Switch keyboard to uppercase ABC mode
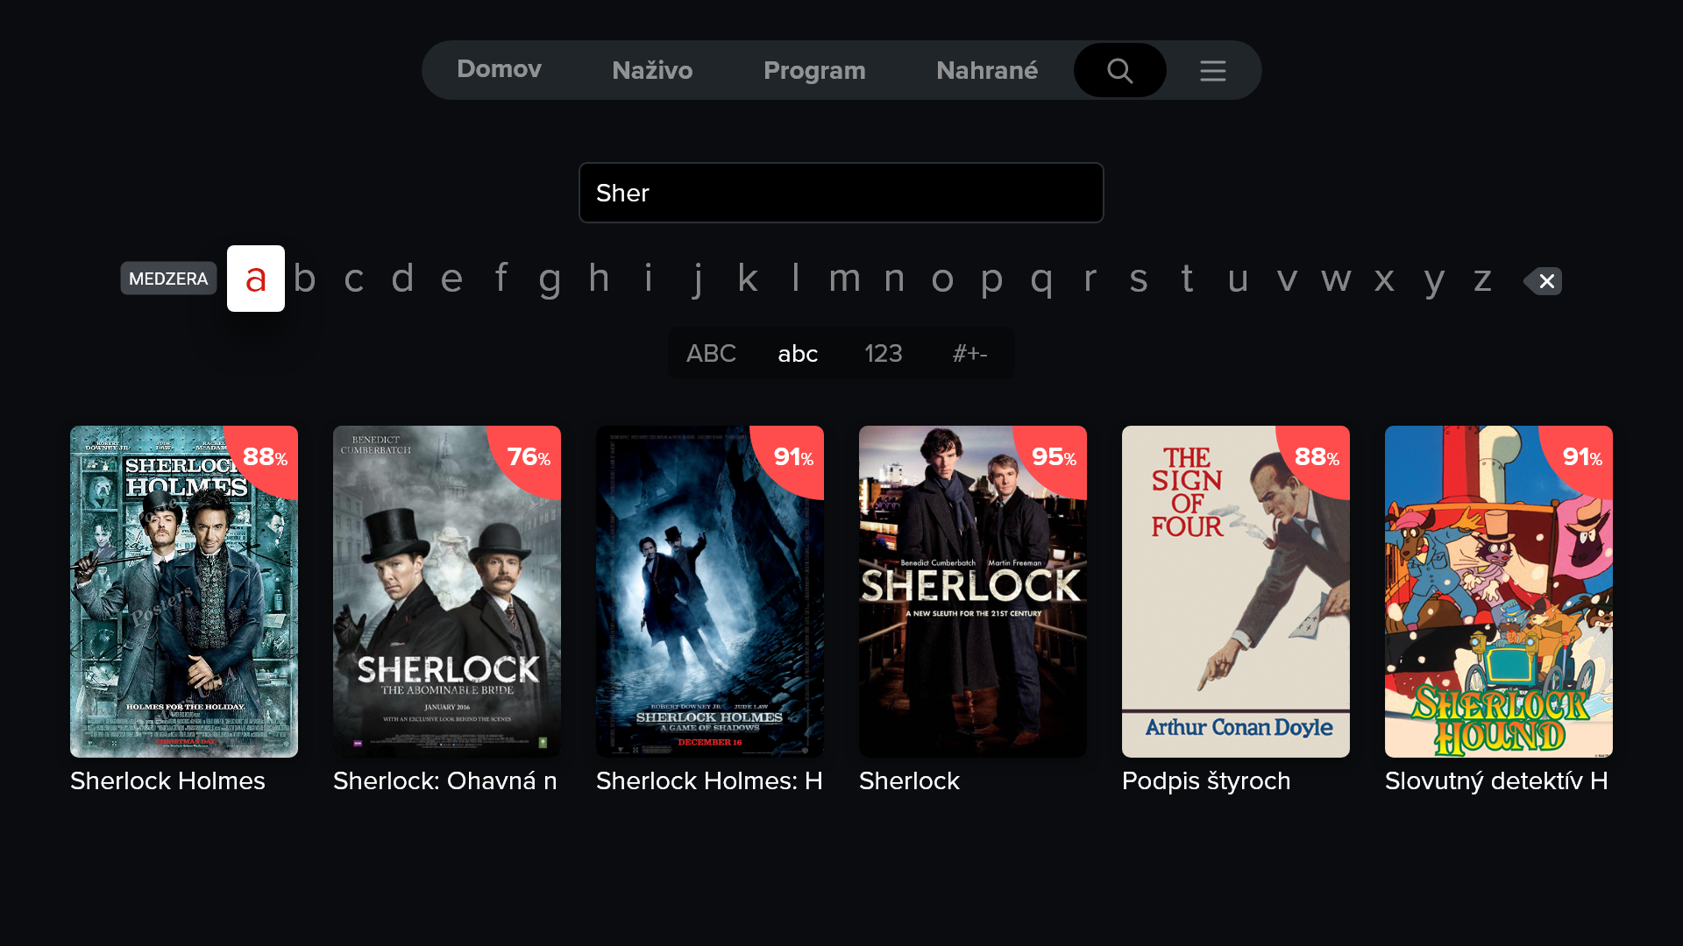1683x946 pixels. coord(711,353)
